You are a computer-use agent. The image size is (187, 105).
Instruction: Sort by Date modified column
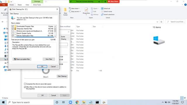pyautogui.click(x=65, y=27)
